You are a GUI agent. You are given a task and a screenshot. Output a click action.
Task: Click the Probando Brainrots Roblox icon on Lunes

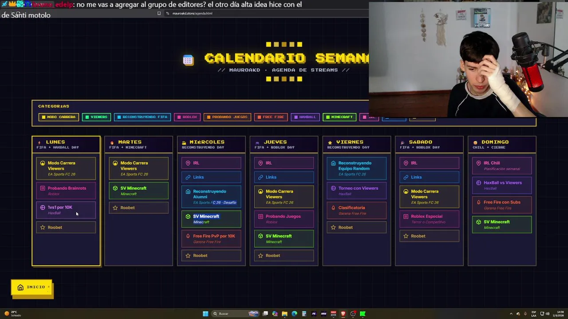pyautogui.click(x=43, y=188)
